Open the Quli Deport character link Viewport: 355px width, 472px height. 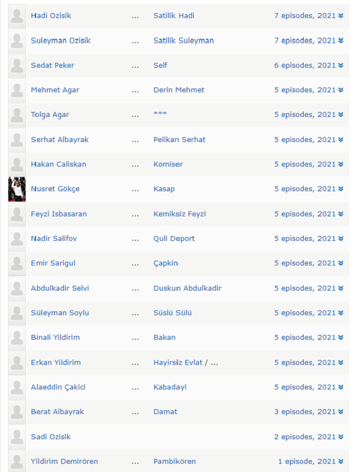pos(174,239)
